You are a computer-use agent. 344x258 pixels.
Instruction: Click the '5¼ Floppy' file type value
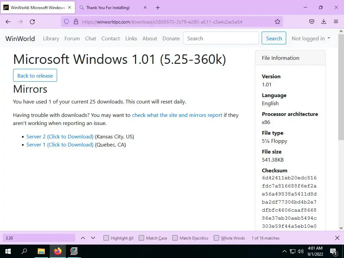[x=274, y=141]
